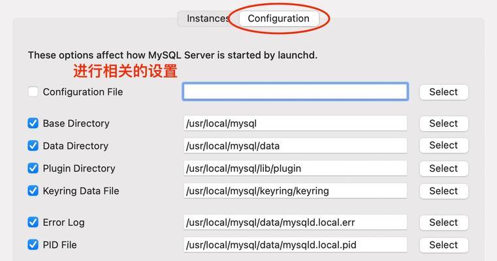Click Select for Keyring Data File
This screenshot has width=497, height=261.
coord(443,191)
